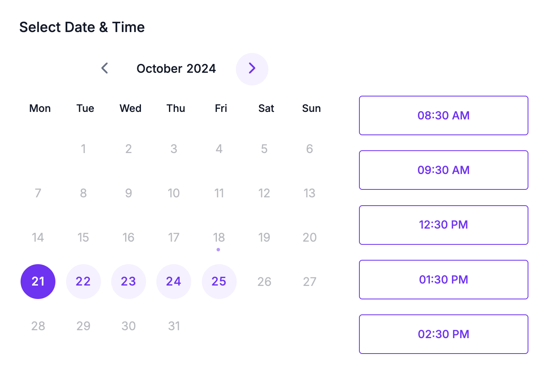The height and width of the screenshot is (367, 547).
Task: Select the 08:30 AM time slot
Action: (443, 115)
